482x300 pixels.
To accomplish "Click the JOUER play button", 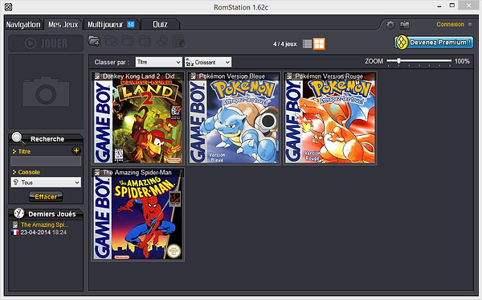I will [46, 43].
